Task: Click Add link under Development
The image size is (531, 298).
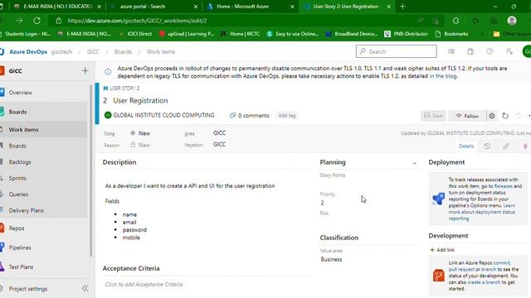Action: (x=442, y=250)
